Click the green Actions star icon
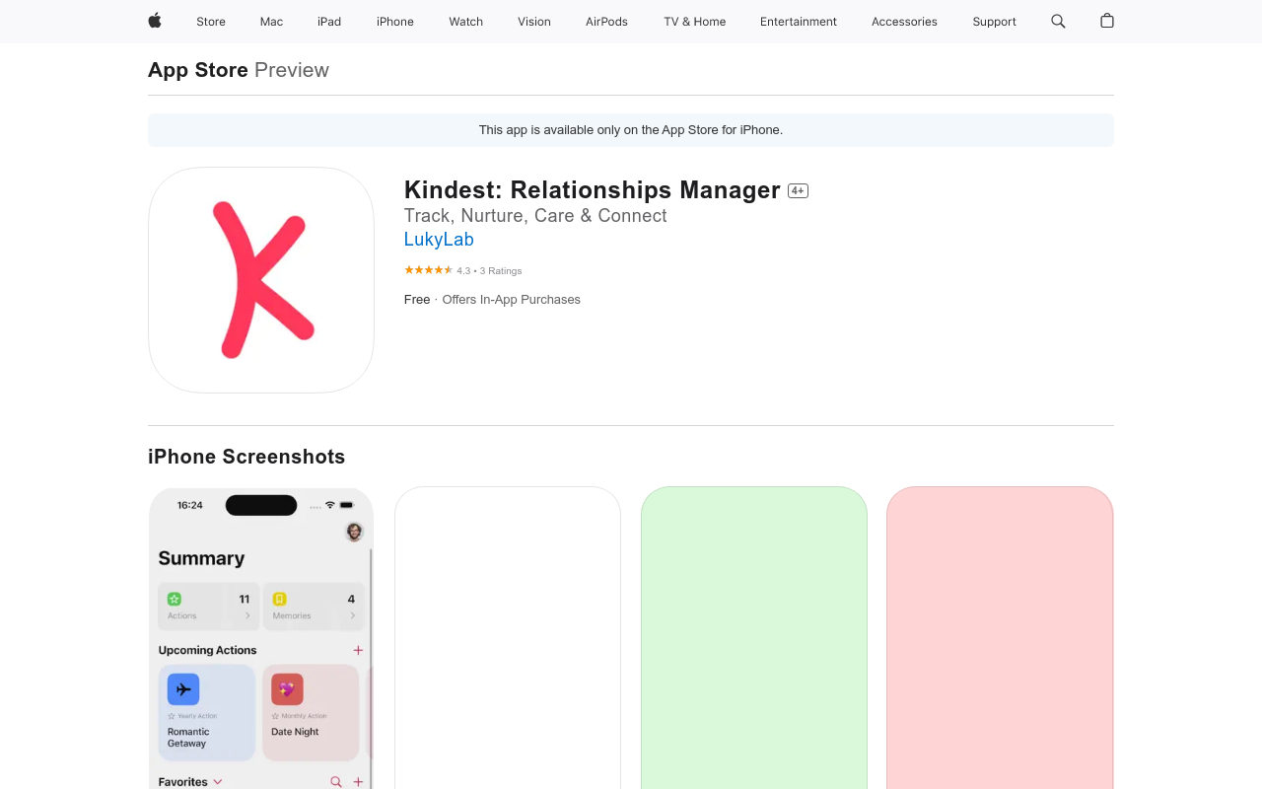The image size is (1262, 789). click(175, 599)
